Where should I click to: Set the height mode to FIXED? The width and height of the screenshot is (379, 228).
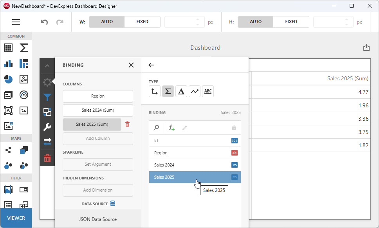[291, 22]
